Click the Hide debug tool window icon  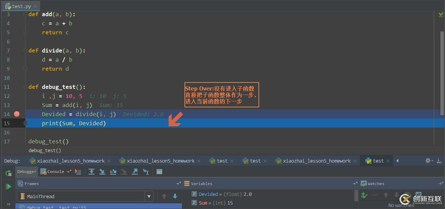(x=439, y=161)
